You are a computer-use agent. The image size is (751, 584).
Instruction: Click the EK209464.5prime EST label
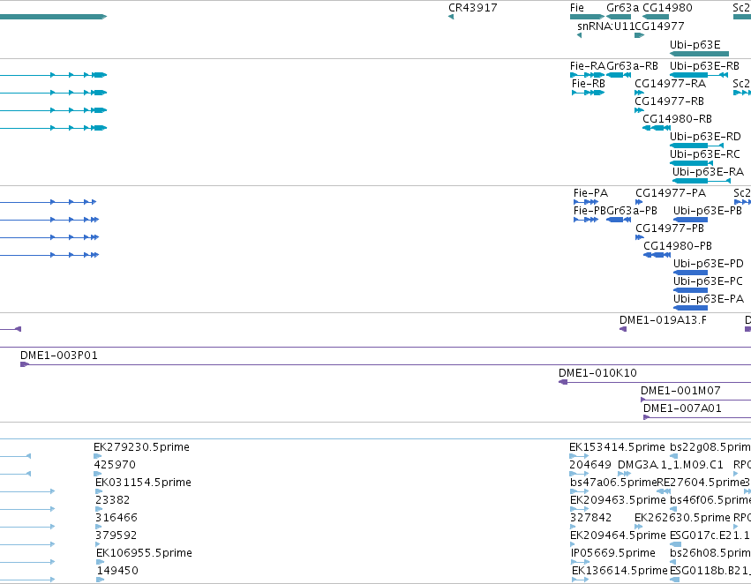coord(618,535)
